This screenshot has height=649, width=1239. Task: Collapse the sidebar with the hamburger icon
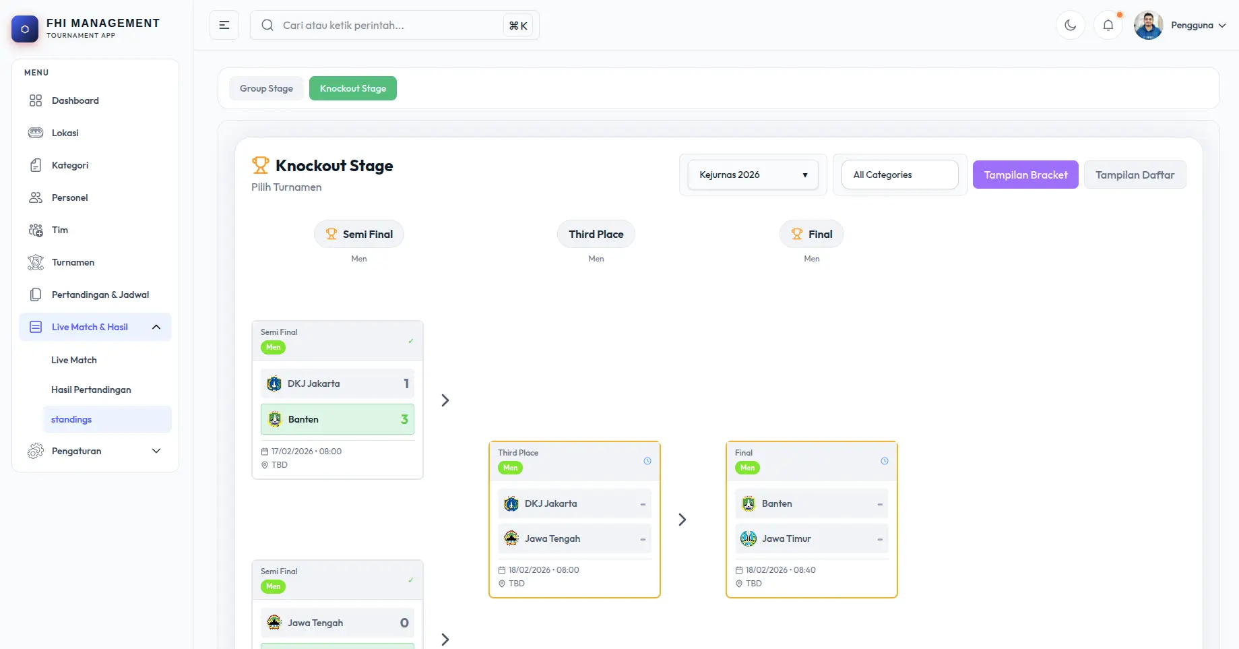(x=224, y=26)
